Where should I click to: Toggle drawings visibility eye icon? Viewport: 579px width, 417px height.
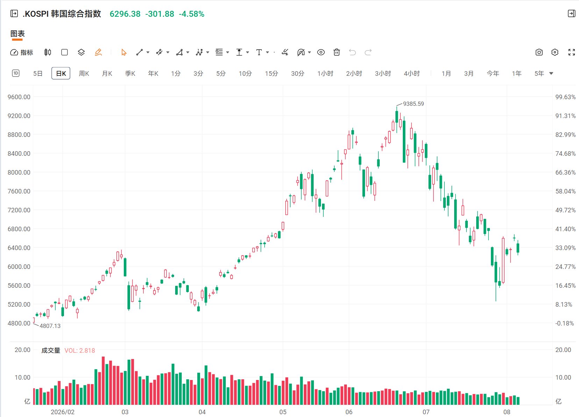click(321, 52)
